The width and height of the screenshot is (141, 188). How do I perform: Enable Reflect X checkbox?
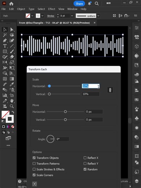85,158
